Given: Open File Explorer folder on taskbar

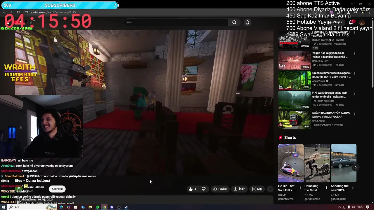Looking at the screenshot, I should 90,207.
